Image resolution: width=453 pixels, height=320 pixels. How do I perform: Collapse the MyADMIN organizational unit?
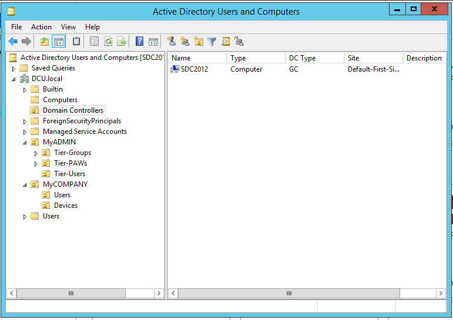[x=25, y=142]
